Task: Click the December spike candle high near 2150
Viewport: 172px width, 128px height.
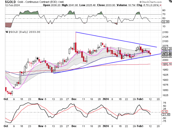Action: (x=76, y=32)
